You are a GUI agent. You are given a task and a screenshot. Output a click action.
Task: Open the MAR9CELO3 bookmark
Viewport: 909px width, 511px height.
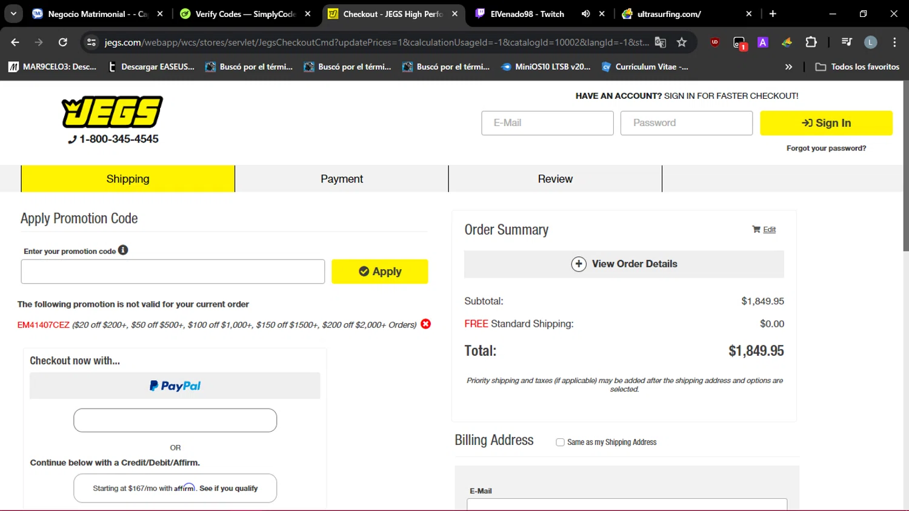tap(53, 67)
